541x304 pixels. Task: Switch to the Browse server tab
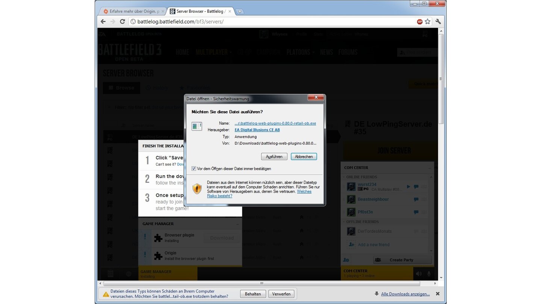pyautogui.click(x=121, y=88)
